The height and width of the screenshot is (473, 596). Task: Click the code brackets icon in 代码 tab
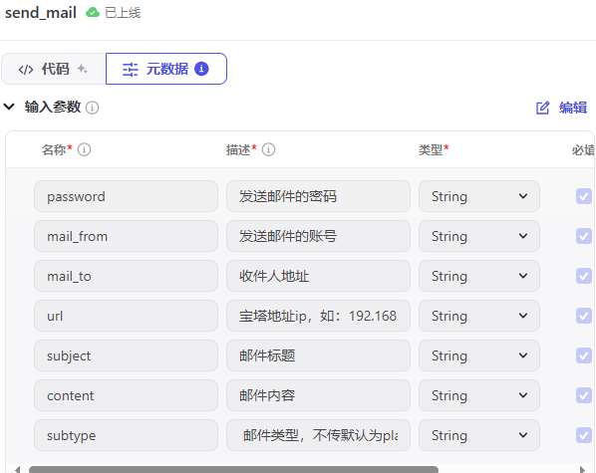(26, 70)
